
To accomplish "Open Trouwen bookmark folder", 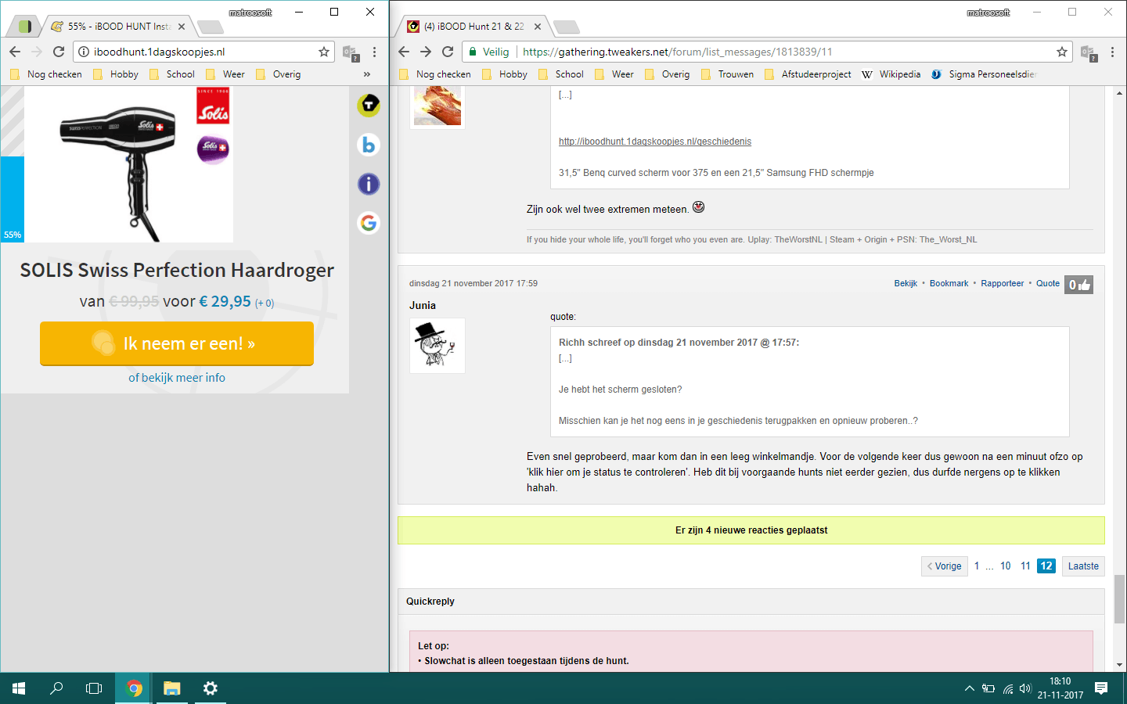I will [728, 74].
